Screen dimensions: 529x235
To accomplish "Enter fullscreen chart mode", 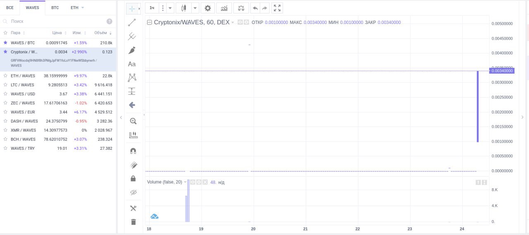I will (x=277, y=8).
